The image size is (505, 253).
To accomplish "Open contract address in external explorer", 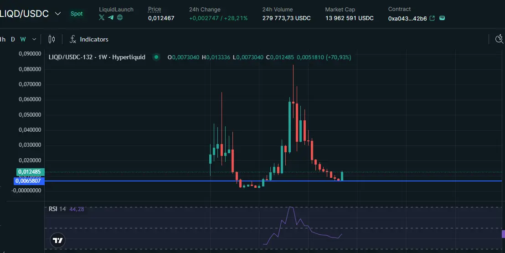I will click(432, 18).
